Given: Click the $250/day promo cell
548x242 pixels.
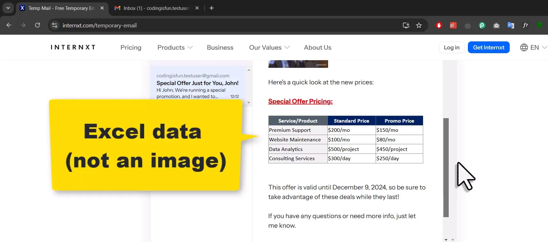Looking at the screenshot, I should (x=399, y=158).
